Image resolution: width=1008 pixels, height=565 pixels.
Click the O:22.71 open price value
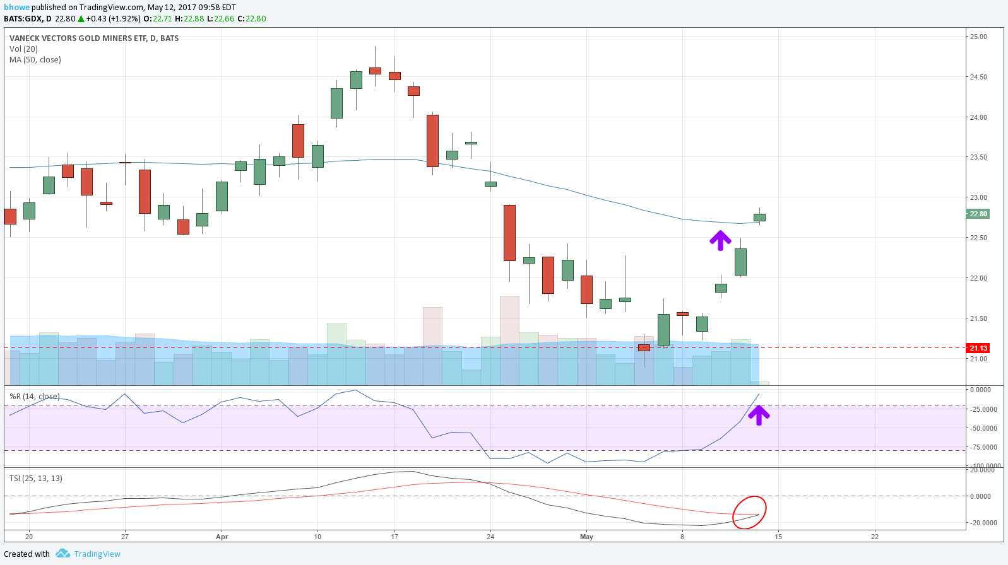tap(158, 19)
